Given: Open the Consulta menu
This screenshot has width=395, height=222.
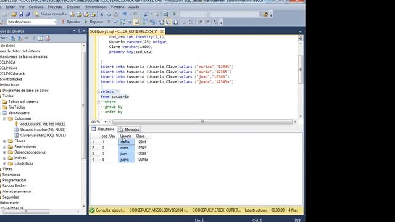Looking at the screenshot, I should (x=36, y=7).
